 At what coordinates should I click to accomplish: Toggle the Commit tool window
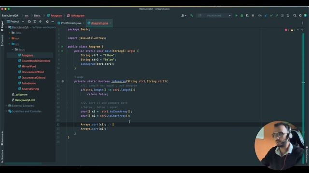(2, 40)
